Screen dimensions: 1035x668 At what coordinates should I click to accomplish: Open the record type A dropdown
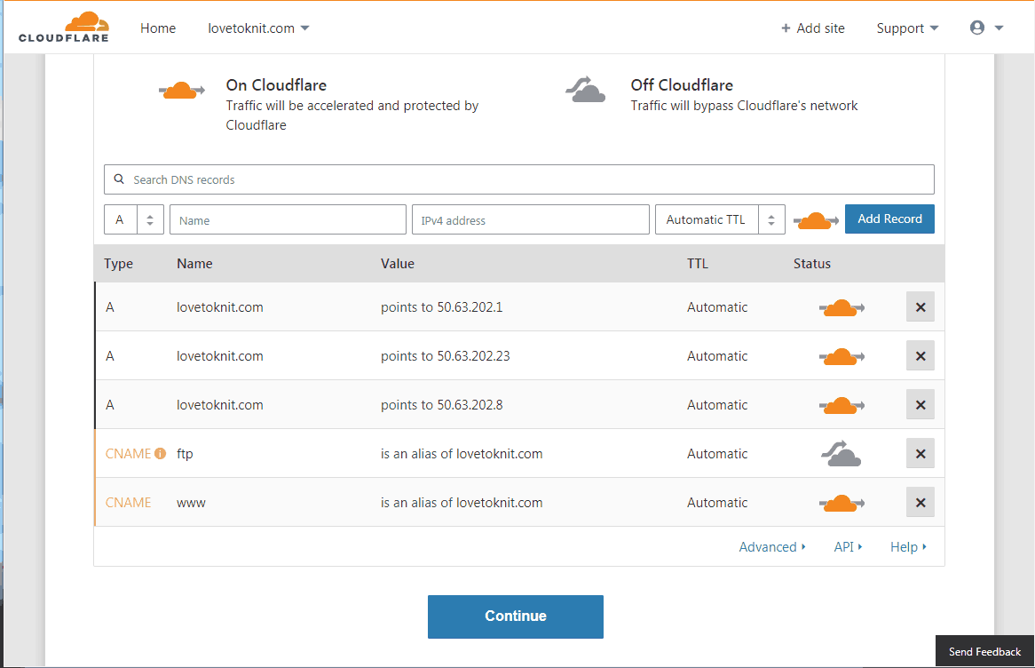click(134, 219)
